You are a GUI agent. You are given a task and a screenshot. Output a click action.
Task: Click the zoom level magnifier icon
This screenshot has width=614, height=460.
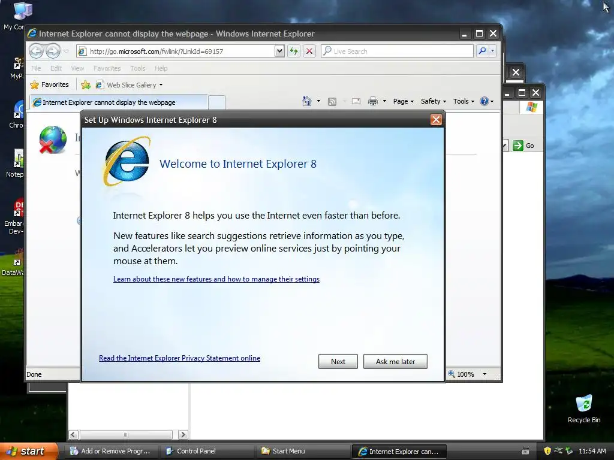pos(452,374)
